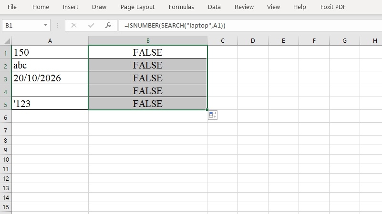Screen dimensions: 382x214
Task: Select row 10 header
Action: point(6,159)
